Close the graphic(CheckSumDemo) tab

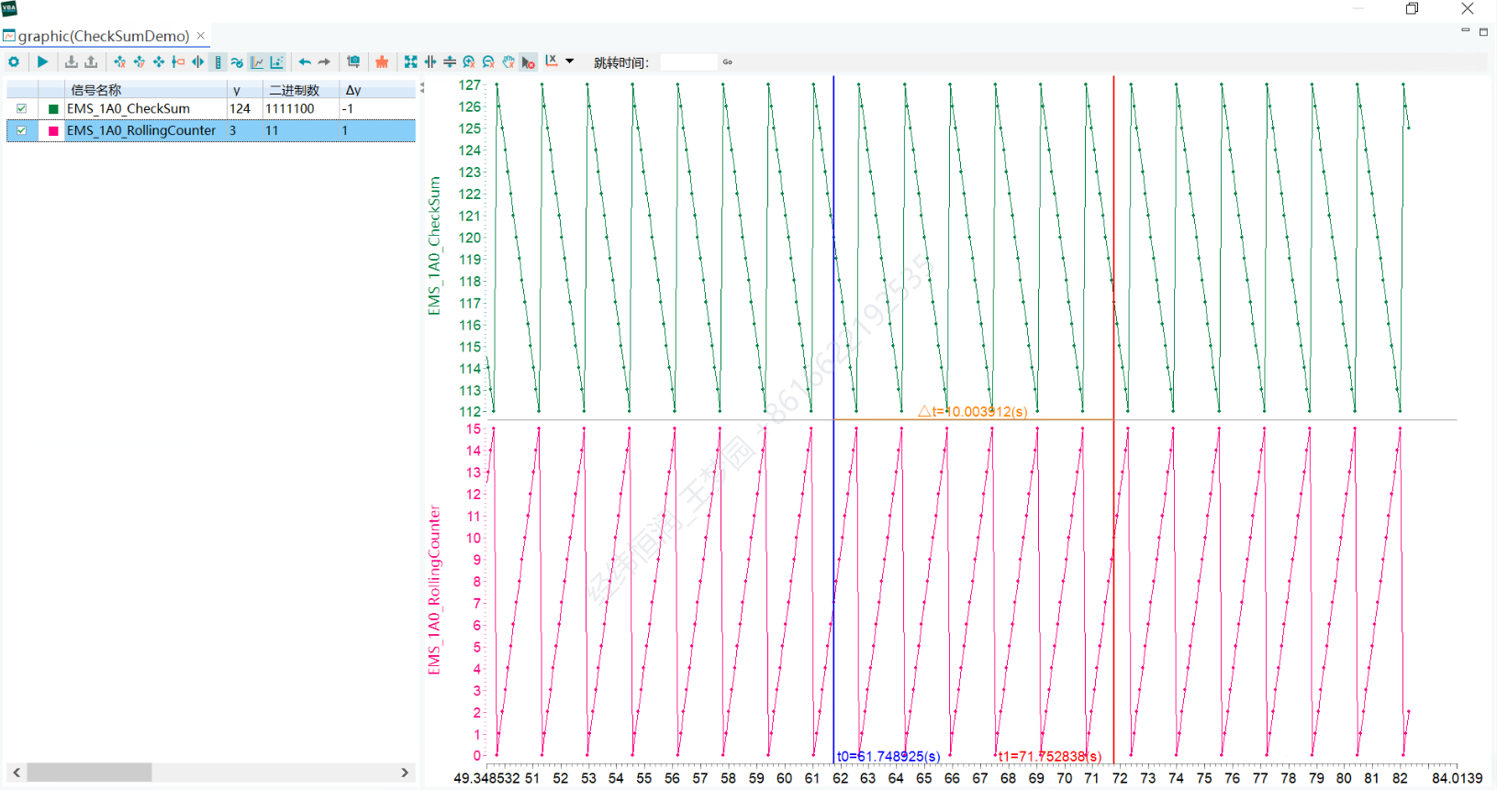tap(201, 36)
